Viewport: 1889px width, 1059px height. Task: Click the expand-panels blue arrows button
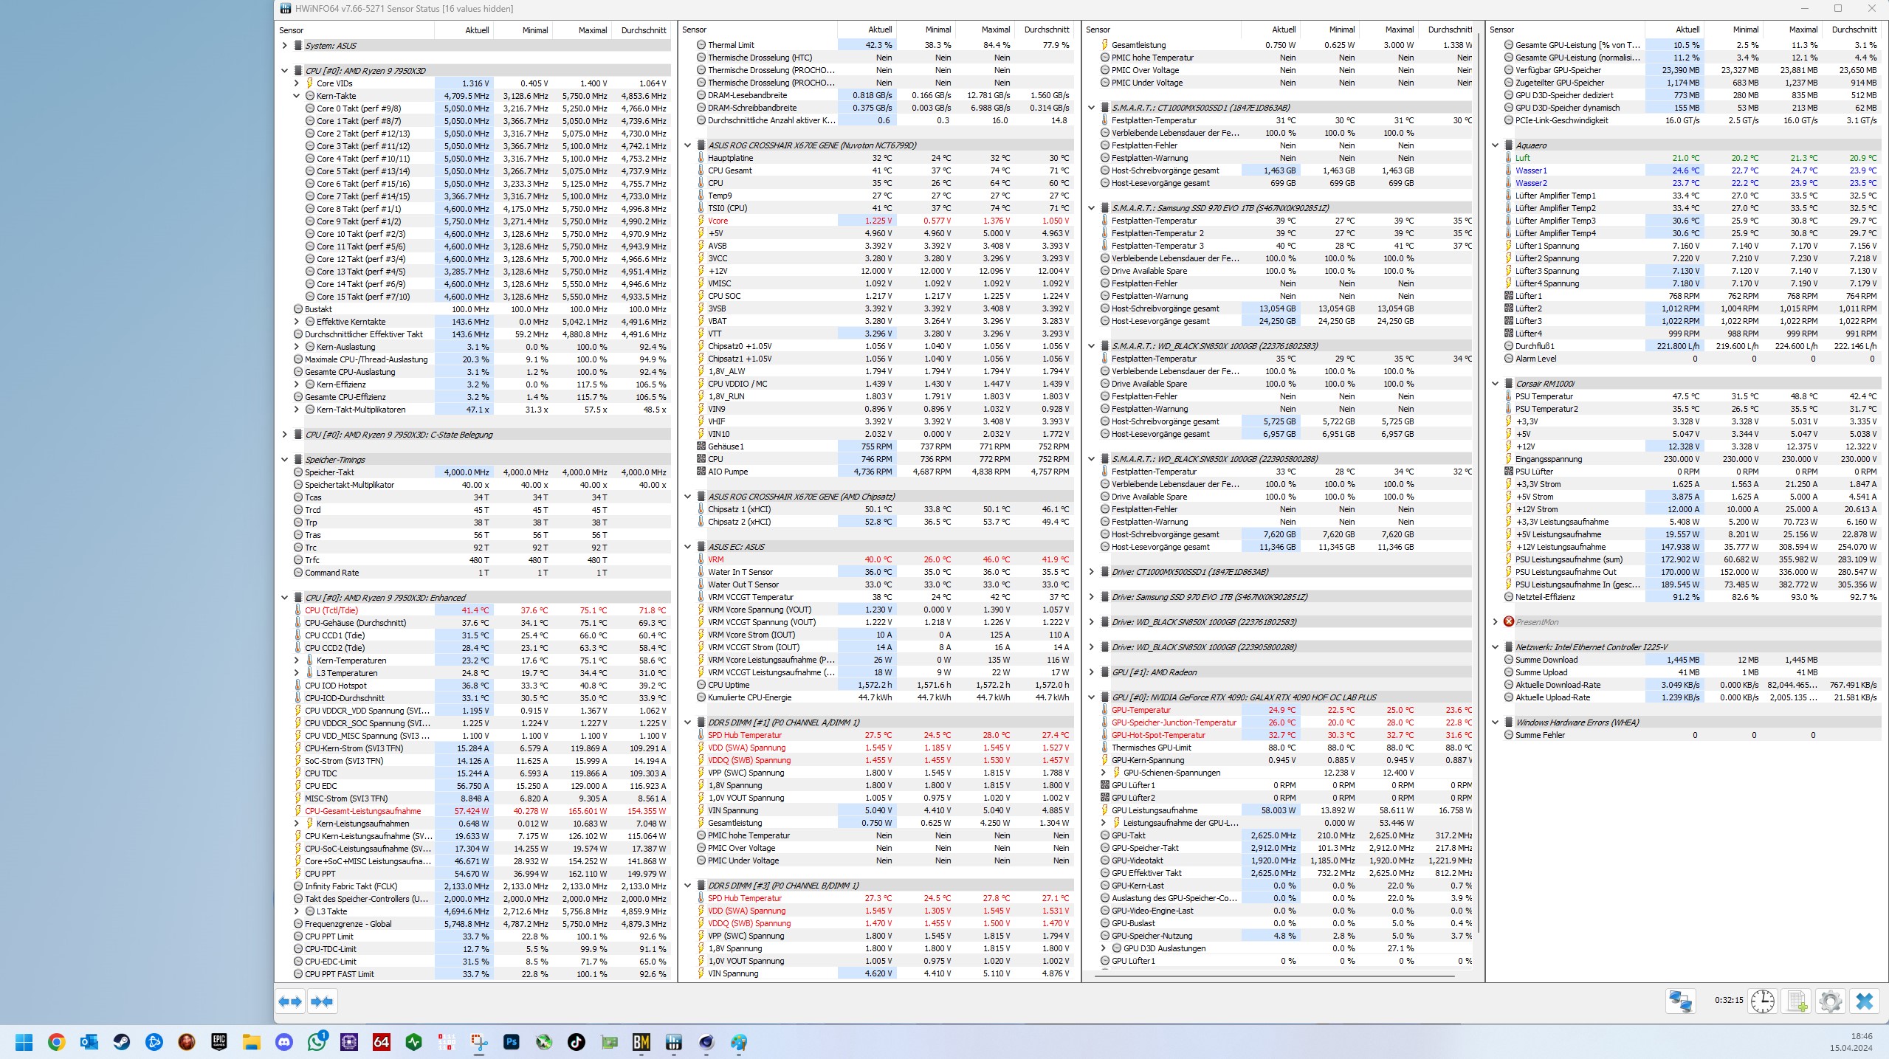(x=290, y=1001)
